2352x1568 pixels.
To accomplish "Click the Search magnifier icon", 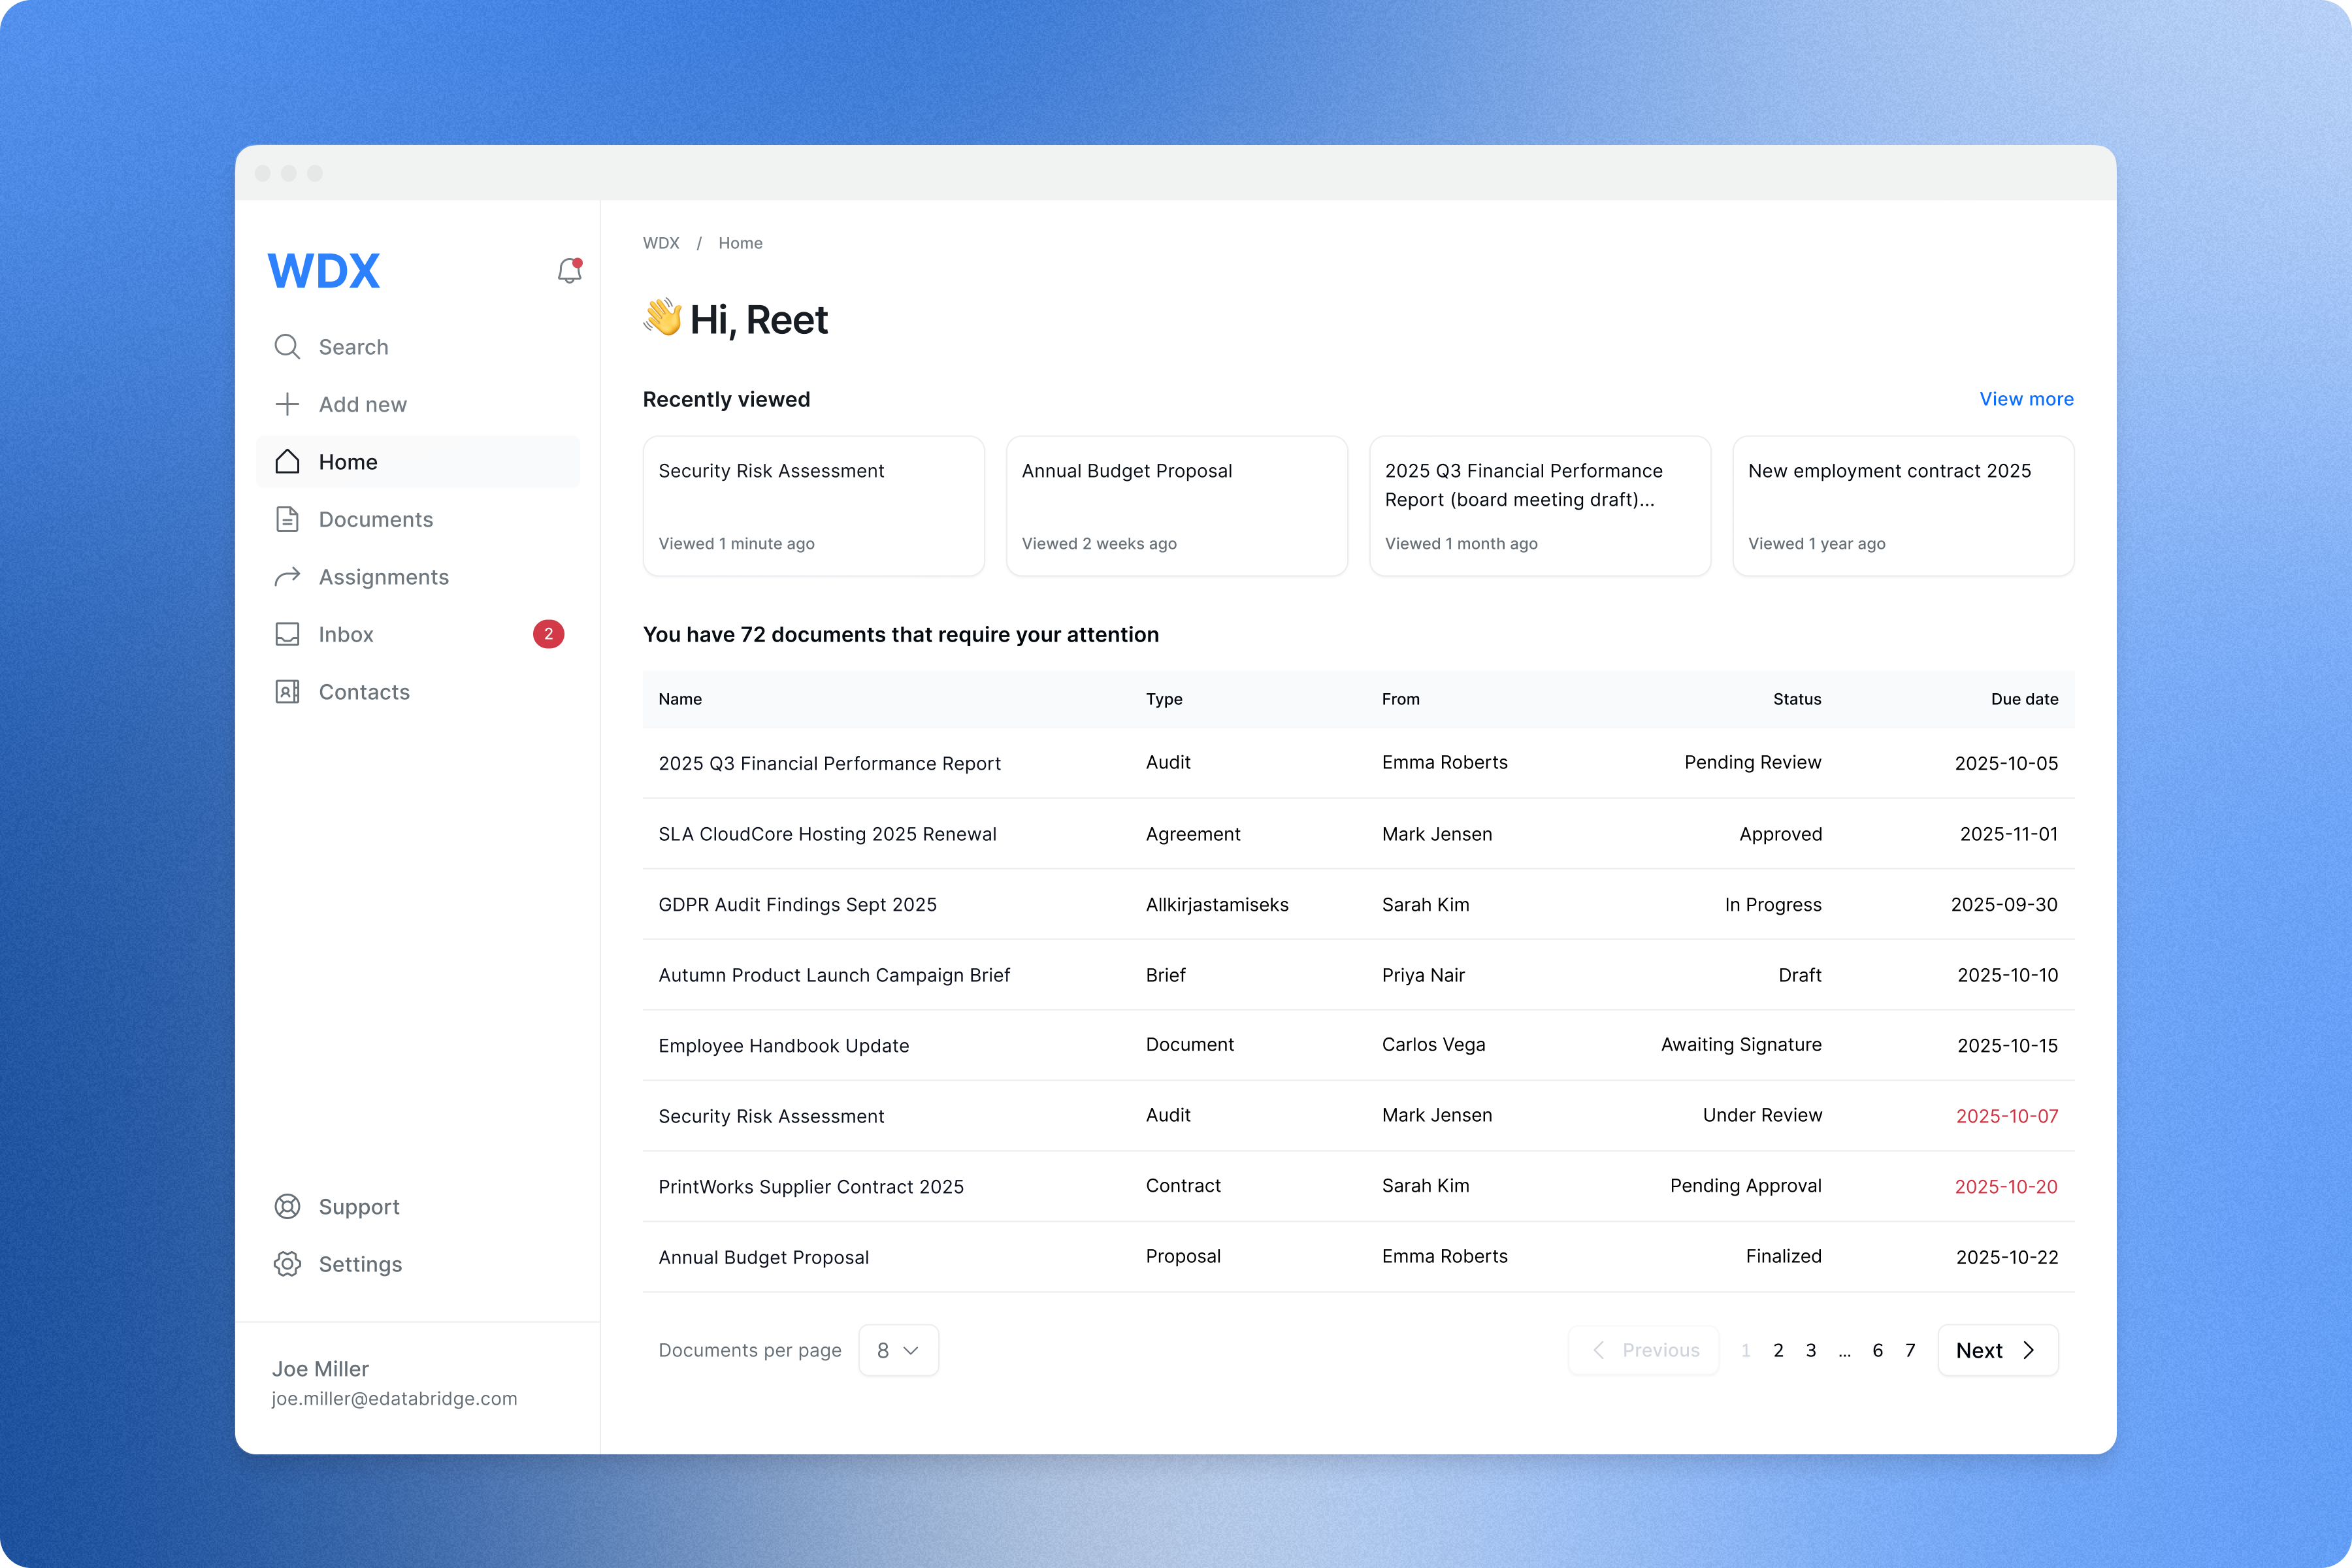I will click(287, 347).
